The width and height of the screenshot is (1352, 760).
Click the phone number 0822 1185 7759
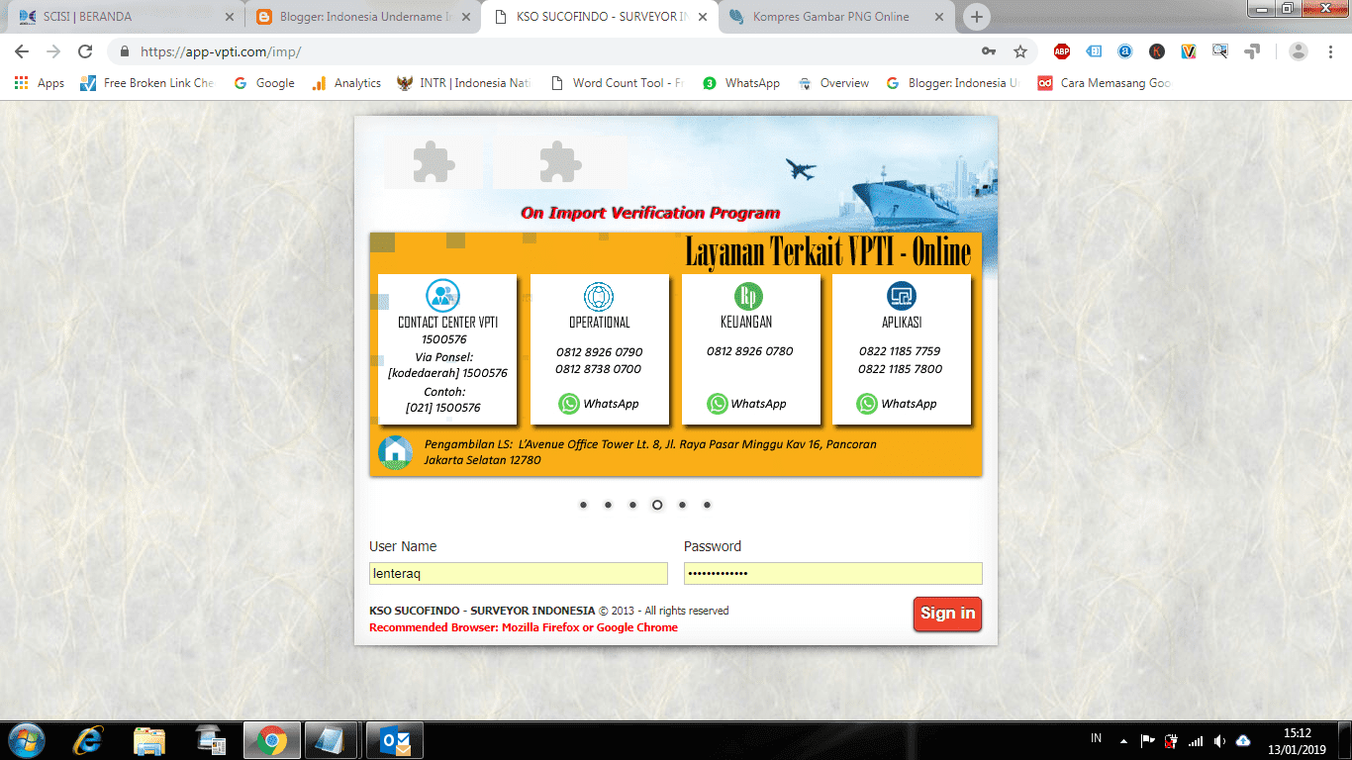(x=900, y=351)
